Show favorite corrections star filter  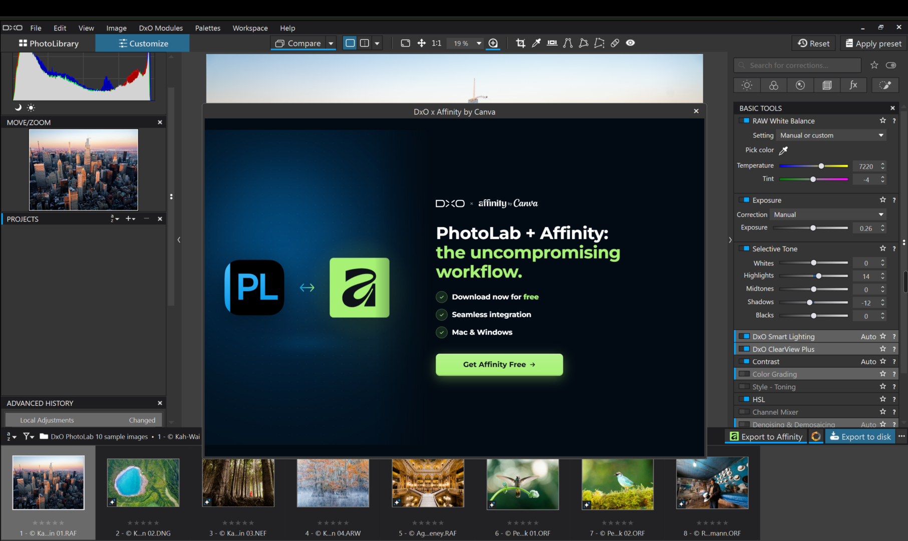pos(874,65)
